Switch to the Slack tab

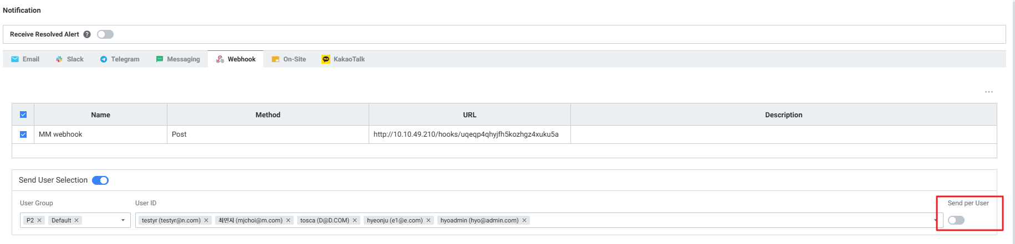click(x=70, y=59)
